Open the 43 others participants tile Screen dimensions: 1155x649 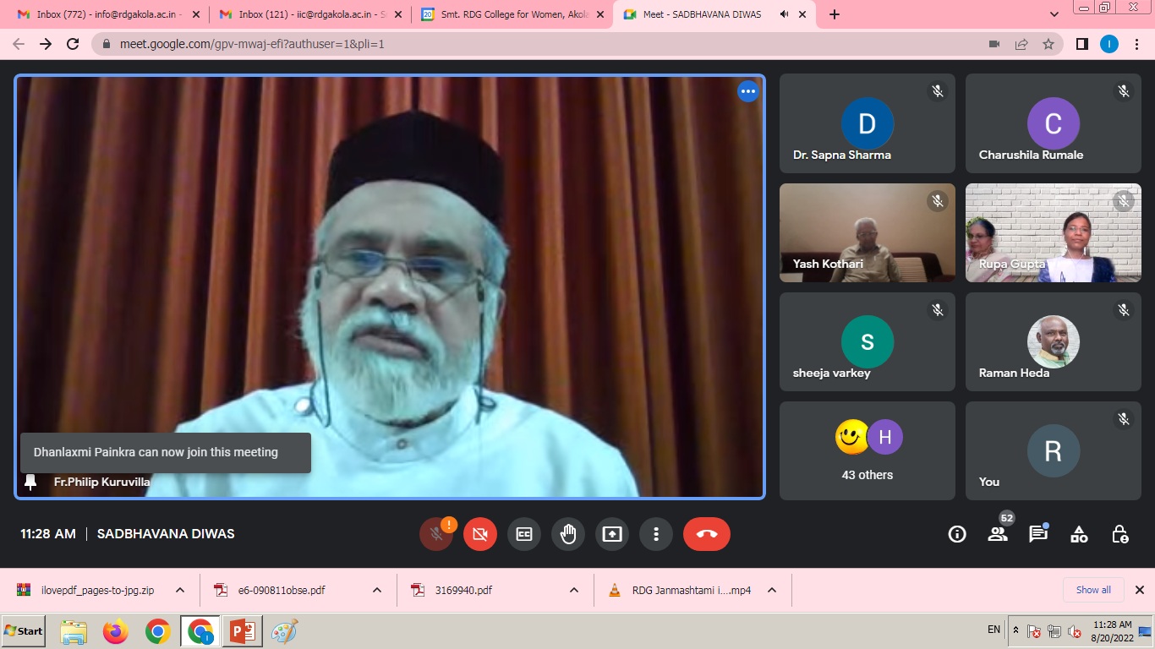868,450
